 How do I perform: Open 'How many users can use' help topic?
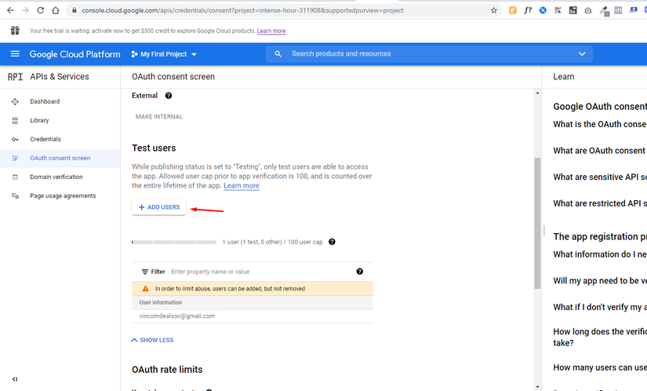coord(600,367)
